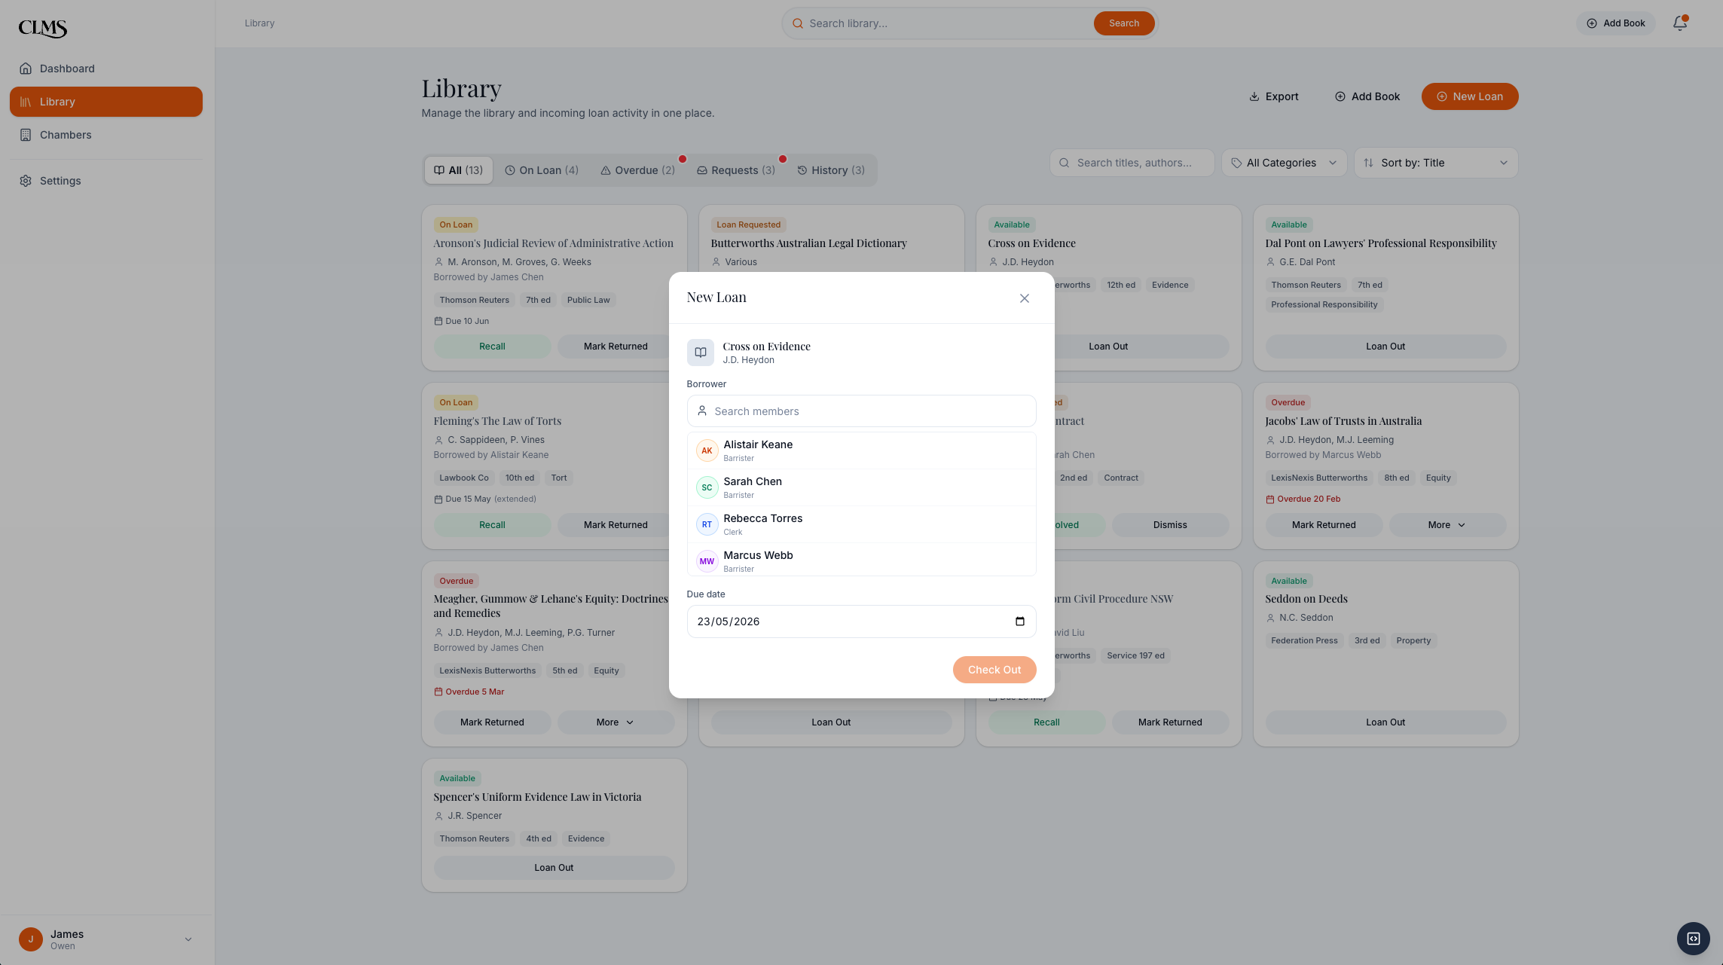This screenshot has height=965, width=1723.
Task: Expand More menu on Meagher's Equity card
Action: tap(615, 722)
